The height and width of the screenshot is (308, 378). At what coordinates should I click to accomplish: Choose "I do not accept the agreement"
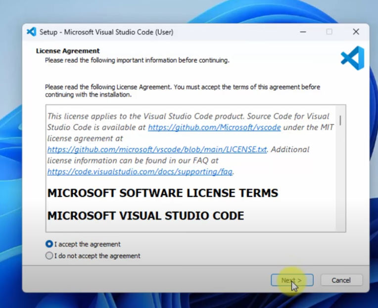click(49, 256)
